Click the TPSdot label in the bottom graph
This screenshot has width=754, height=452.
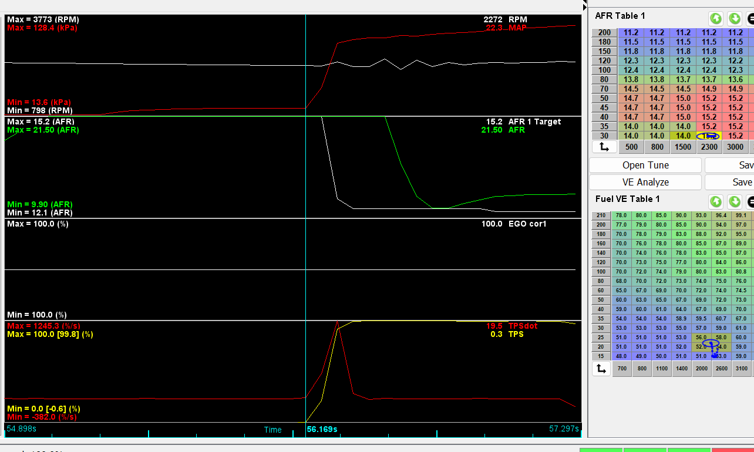[x=523, y=326]
